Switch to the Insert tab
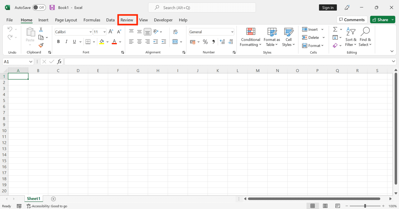This screenshot has width=399, height=209. coord(43,20)
